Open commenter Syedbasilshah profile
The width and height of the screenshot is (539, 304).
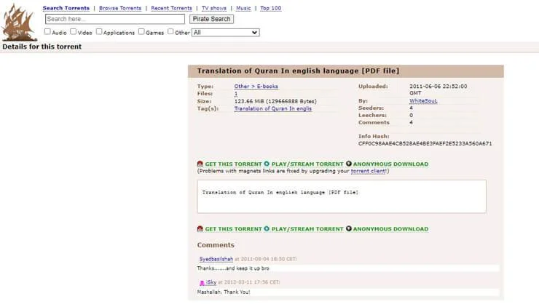(216, 259)
